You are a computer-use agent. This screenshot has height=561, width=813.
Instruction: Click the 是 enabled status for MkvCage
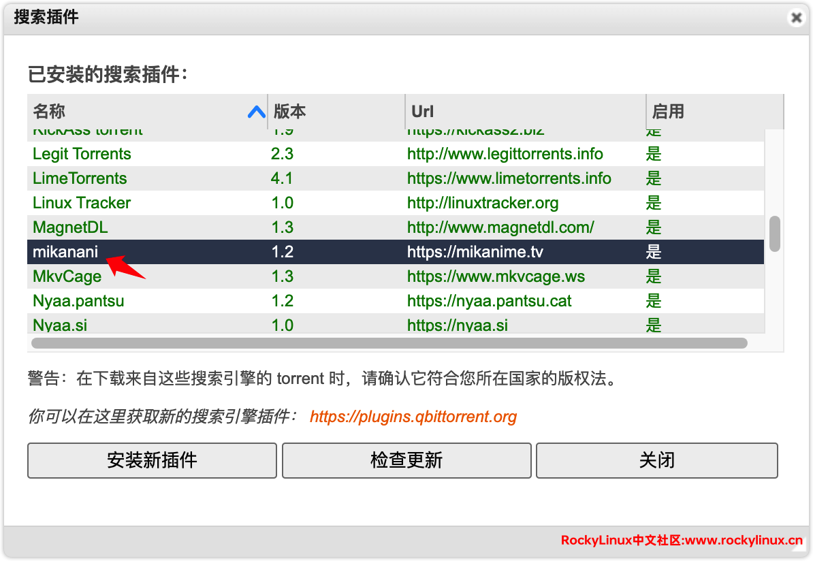point(654,276)
